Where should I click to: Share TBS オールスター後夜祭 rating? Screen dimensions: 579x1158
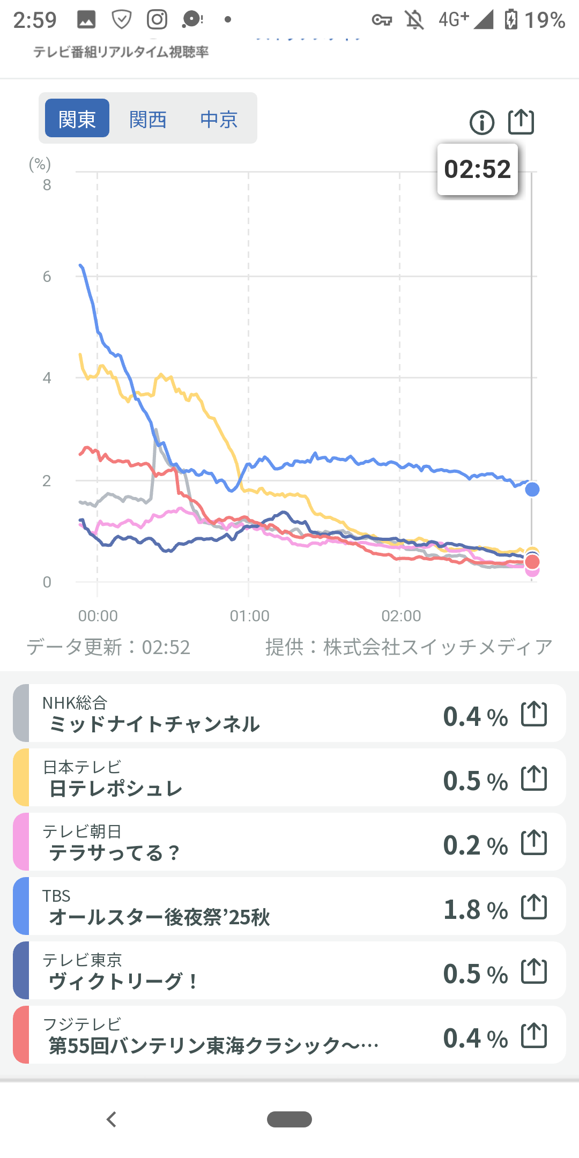pos(534,907)
